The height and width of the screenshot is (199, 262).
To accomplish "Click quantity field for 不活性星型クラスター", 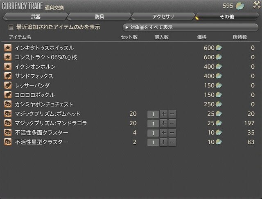I will point(153,143).
